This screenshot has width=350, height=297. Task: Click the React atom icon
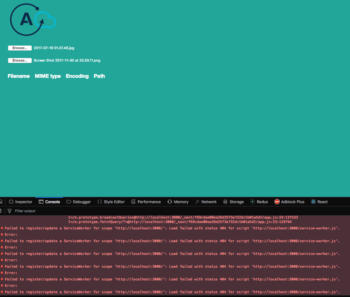pos(313,202)
